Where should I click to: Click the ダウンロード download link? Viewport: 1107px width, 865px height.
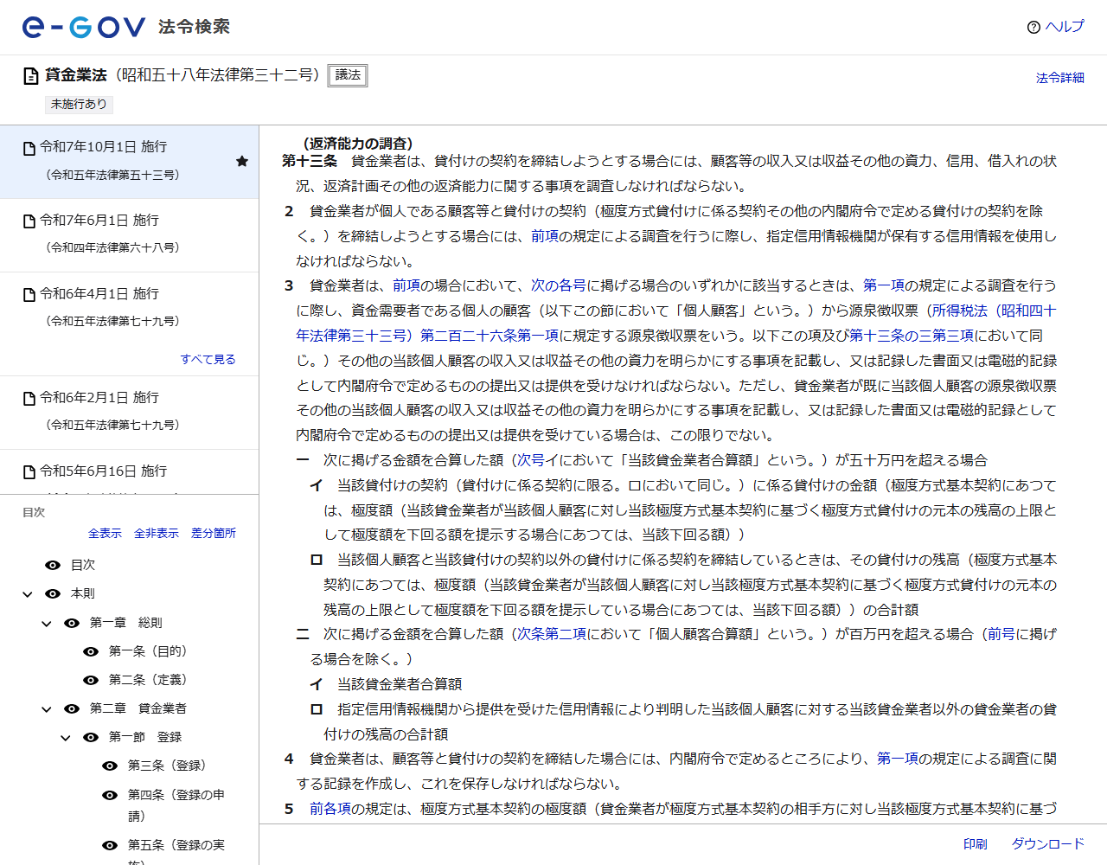point(1048,844)
